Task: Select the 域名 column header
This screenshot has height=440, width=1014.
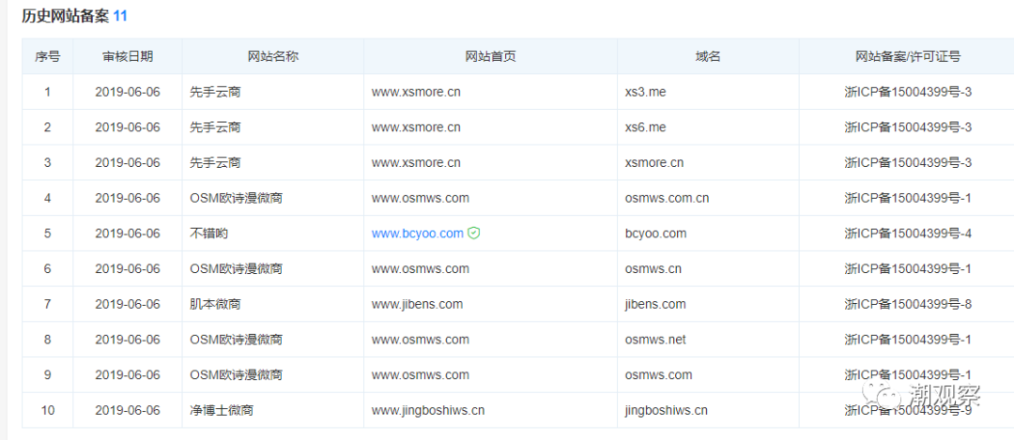Action: click(708, 56)
